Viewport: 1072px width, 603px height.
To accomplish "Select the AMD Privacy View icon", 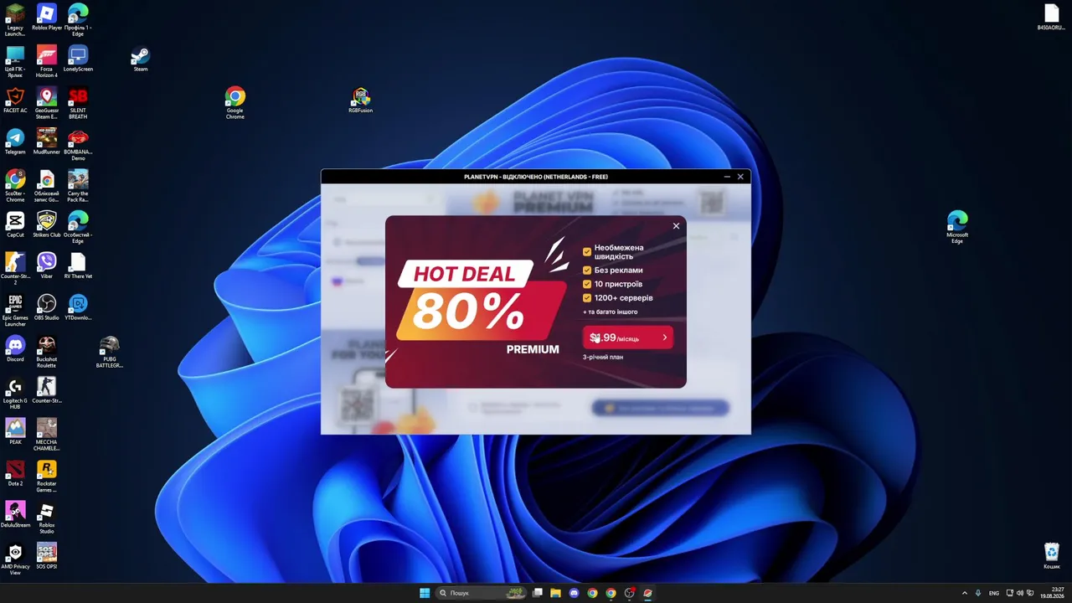I will (15, 559).
